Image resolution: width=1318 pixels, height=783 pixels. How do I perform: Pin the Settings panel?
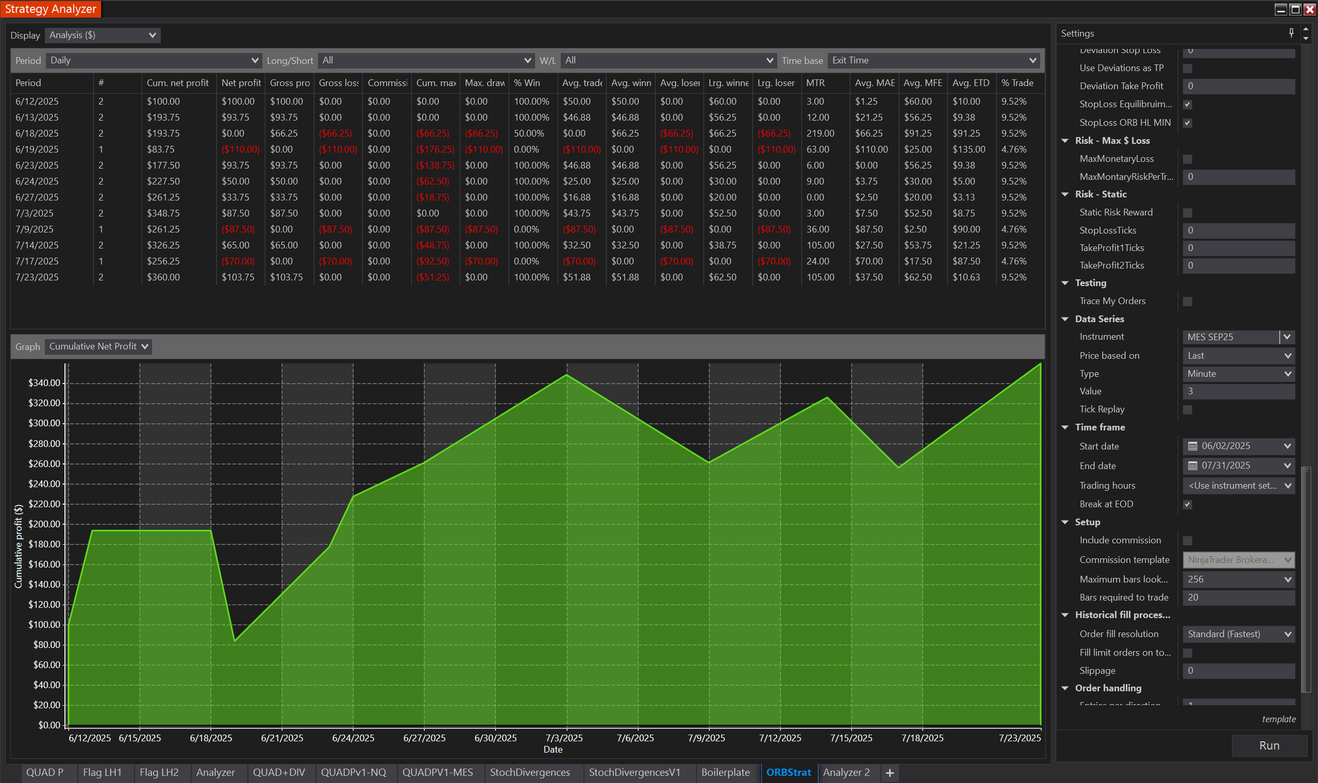[x=1291, y=33]
